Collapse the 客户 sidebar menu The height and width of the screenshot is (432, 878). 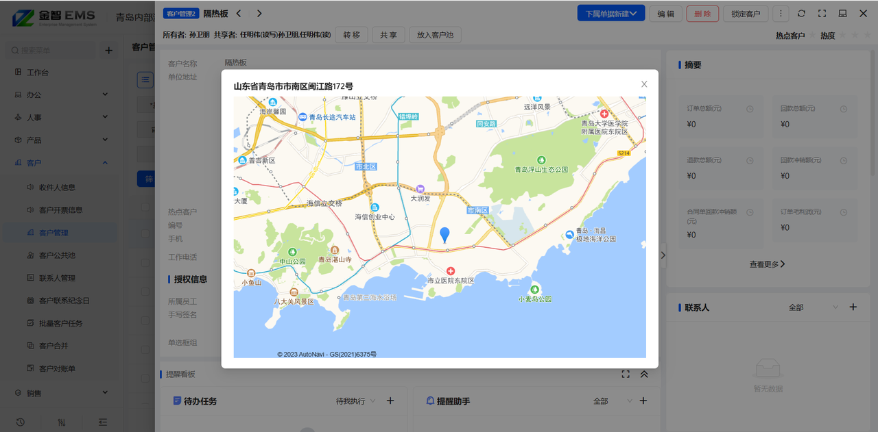coord(62,162)
